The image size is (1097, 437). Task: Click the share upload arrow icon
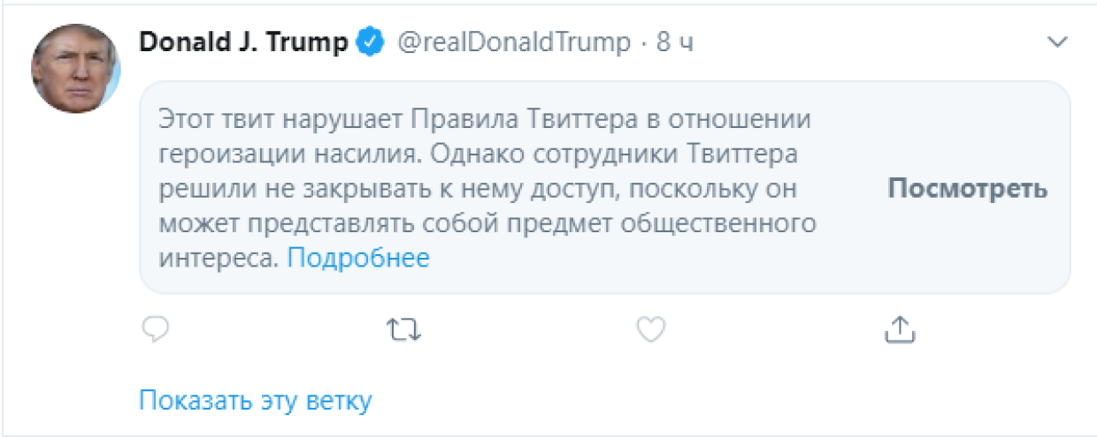coord(899,330)
